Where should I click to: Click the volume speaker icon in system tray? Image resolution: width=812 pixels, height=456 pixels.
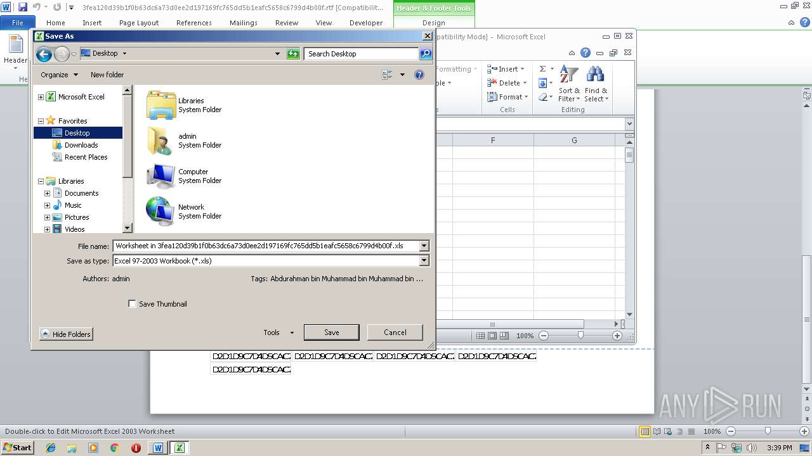tap(752, 448)
